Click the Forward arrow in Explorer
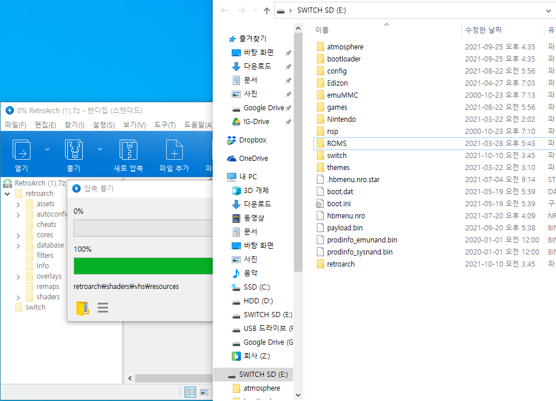The height and width of the screenshot is (401, 556). pos(241,10)
